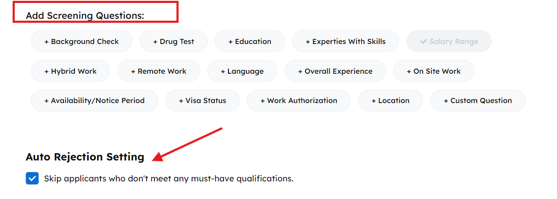The image size is (557, 199).
Task: Click the selected Salary Range chip
Action: pos(449,41)
